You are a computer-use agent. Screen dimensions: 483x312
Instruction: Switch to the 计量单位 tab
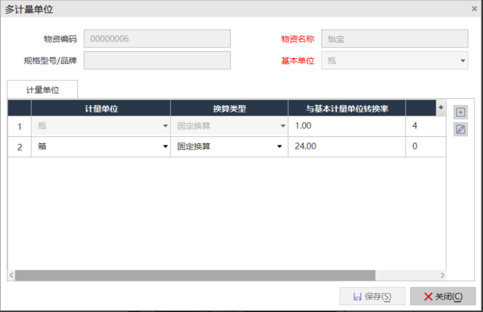[x=42, y=90]
